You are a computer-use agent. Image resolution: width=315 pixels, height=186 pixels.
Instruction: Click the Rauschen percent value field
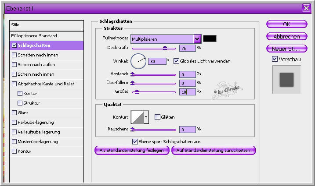click(x=187, y=130)
